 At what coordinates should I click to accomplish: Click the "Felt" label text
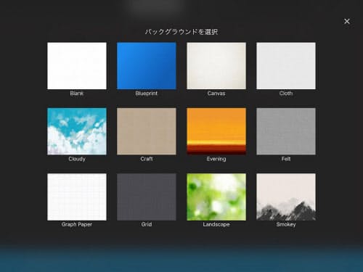[x=286, y=159]
